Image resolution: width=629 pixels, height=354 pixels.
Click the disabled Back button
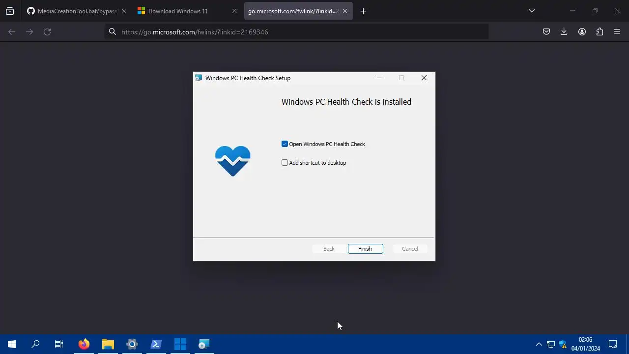[x=329, y=249]
